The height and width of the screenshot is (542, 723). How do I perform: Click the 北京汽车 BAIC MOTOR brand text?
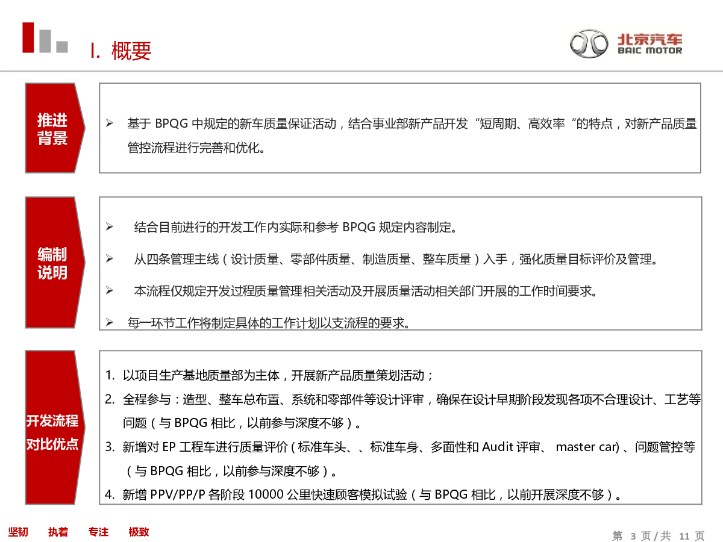(x=649, y=44)
